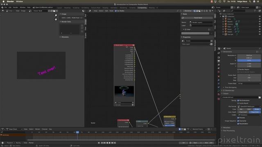Open the Modifier properties wrench icon
This screenshot has height=147, width=262.
(219, 80)
